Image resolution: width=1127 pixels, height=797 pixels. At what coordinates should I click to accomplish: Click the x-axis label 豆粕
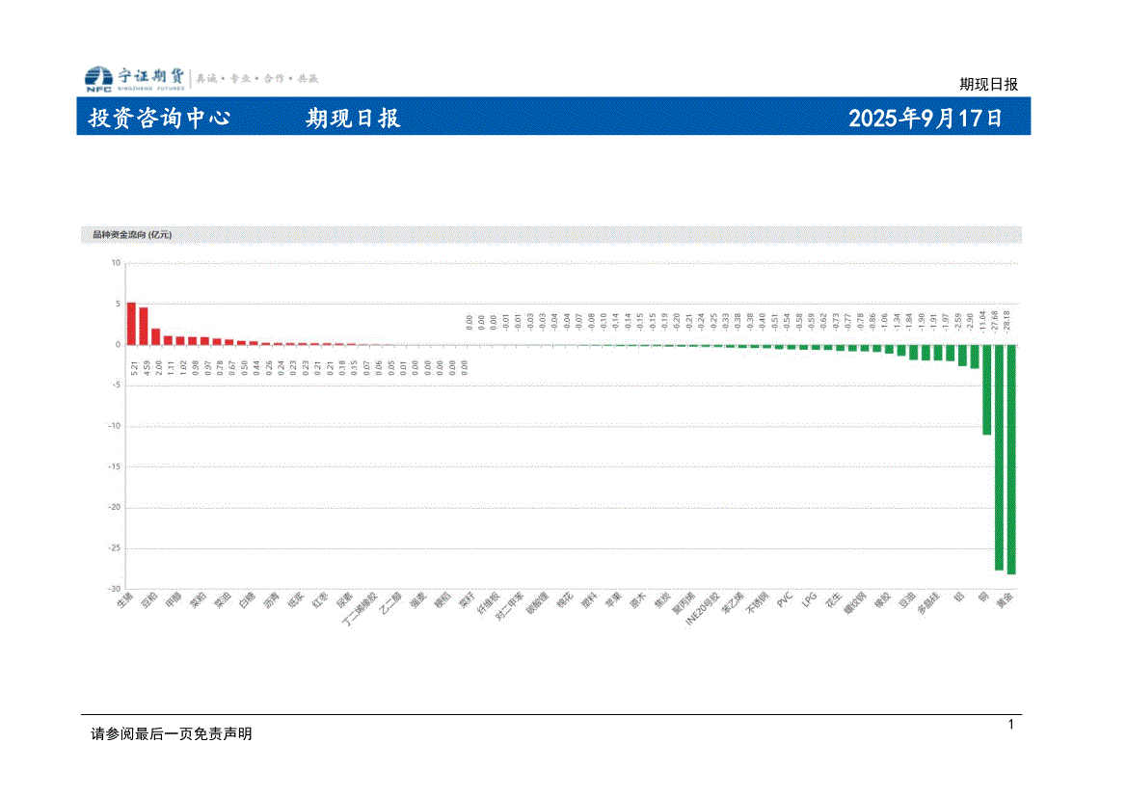pyautogui.click(x=148, y=600)
